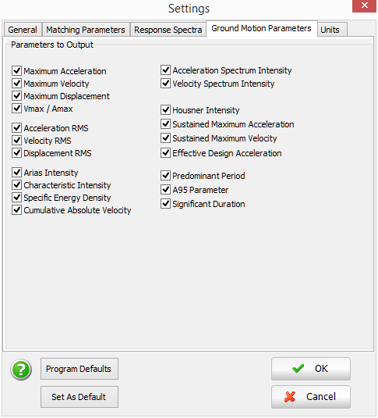Toggle Housner Intensity checkbox

166,110
